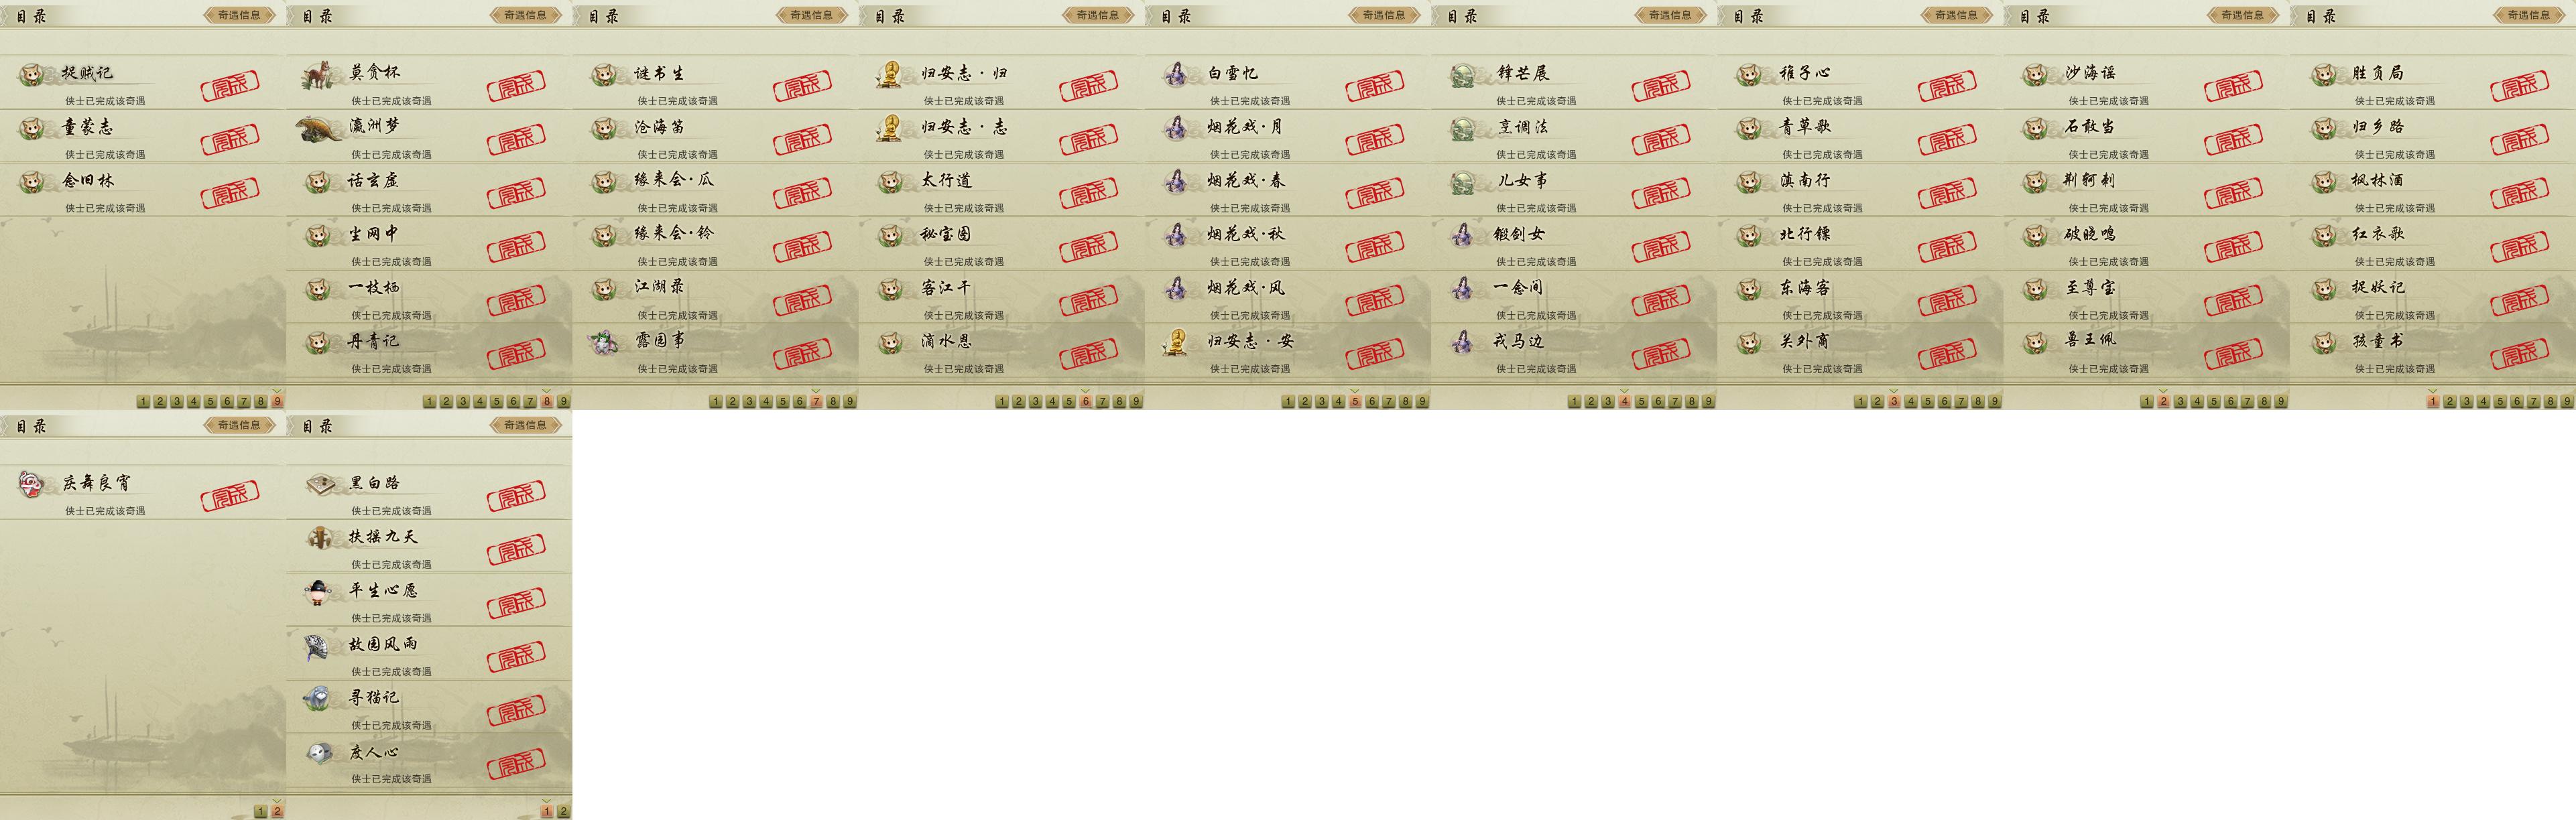Go to page 1 under 庆舞良宵 list

pos(260,811)
